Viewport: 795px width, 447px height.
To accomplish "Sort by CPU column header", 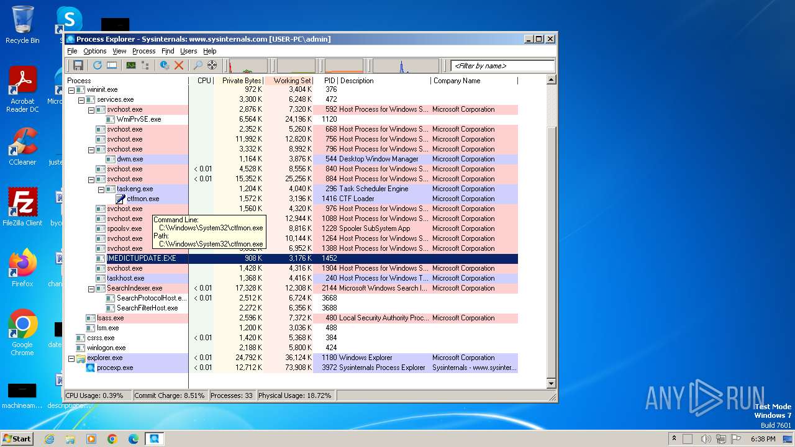I will (201, 81).
